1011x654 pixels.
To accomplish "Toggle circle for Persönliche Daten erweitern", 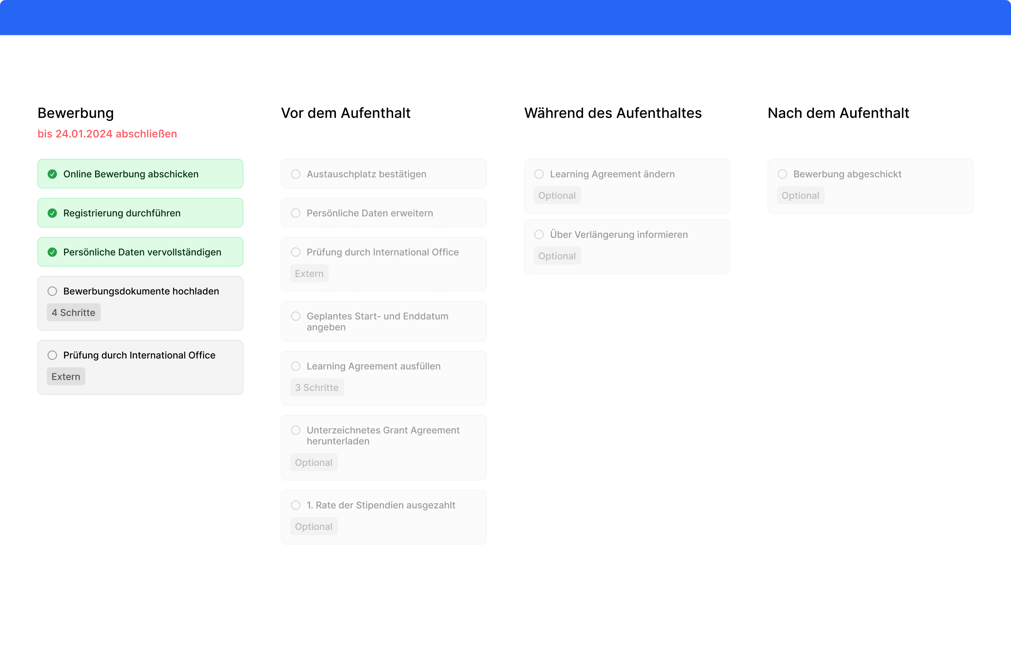I will pos(296,213).
